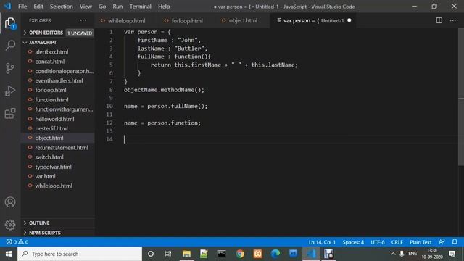The height and width of the screenshot is (261, 464).
Task: Click the taskbar search box
Action: click(80, 254)
